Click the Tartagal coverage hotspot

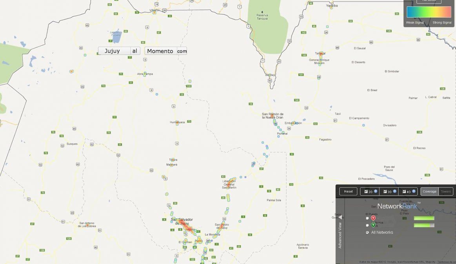(x=321, y=54)
